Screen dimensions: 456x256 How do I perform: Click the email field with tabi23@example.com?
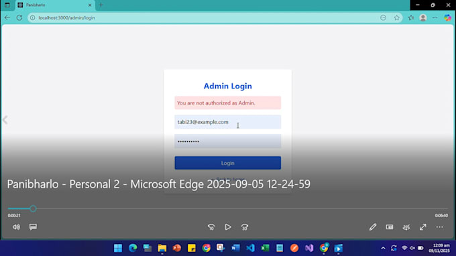coord(228,122)
